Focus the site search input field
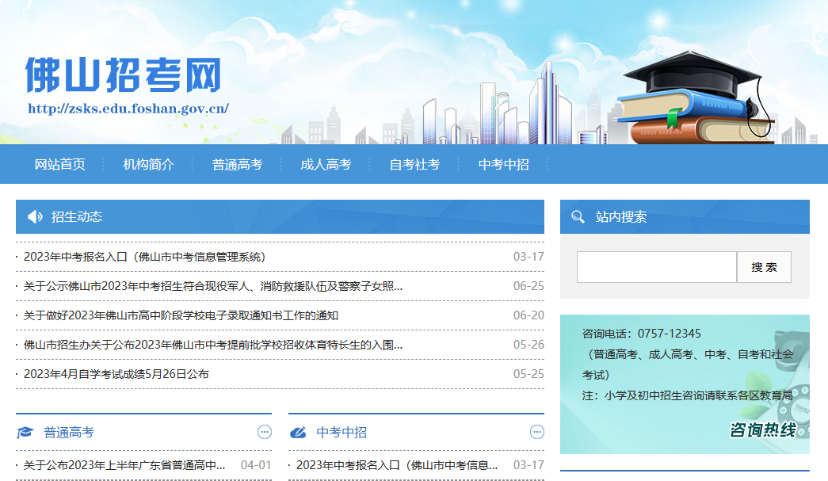This screenshot has width=828, height=481. 657,267
